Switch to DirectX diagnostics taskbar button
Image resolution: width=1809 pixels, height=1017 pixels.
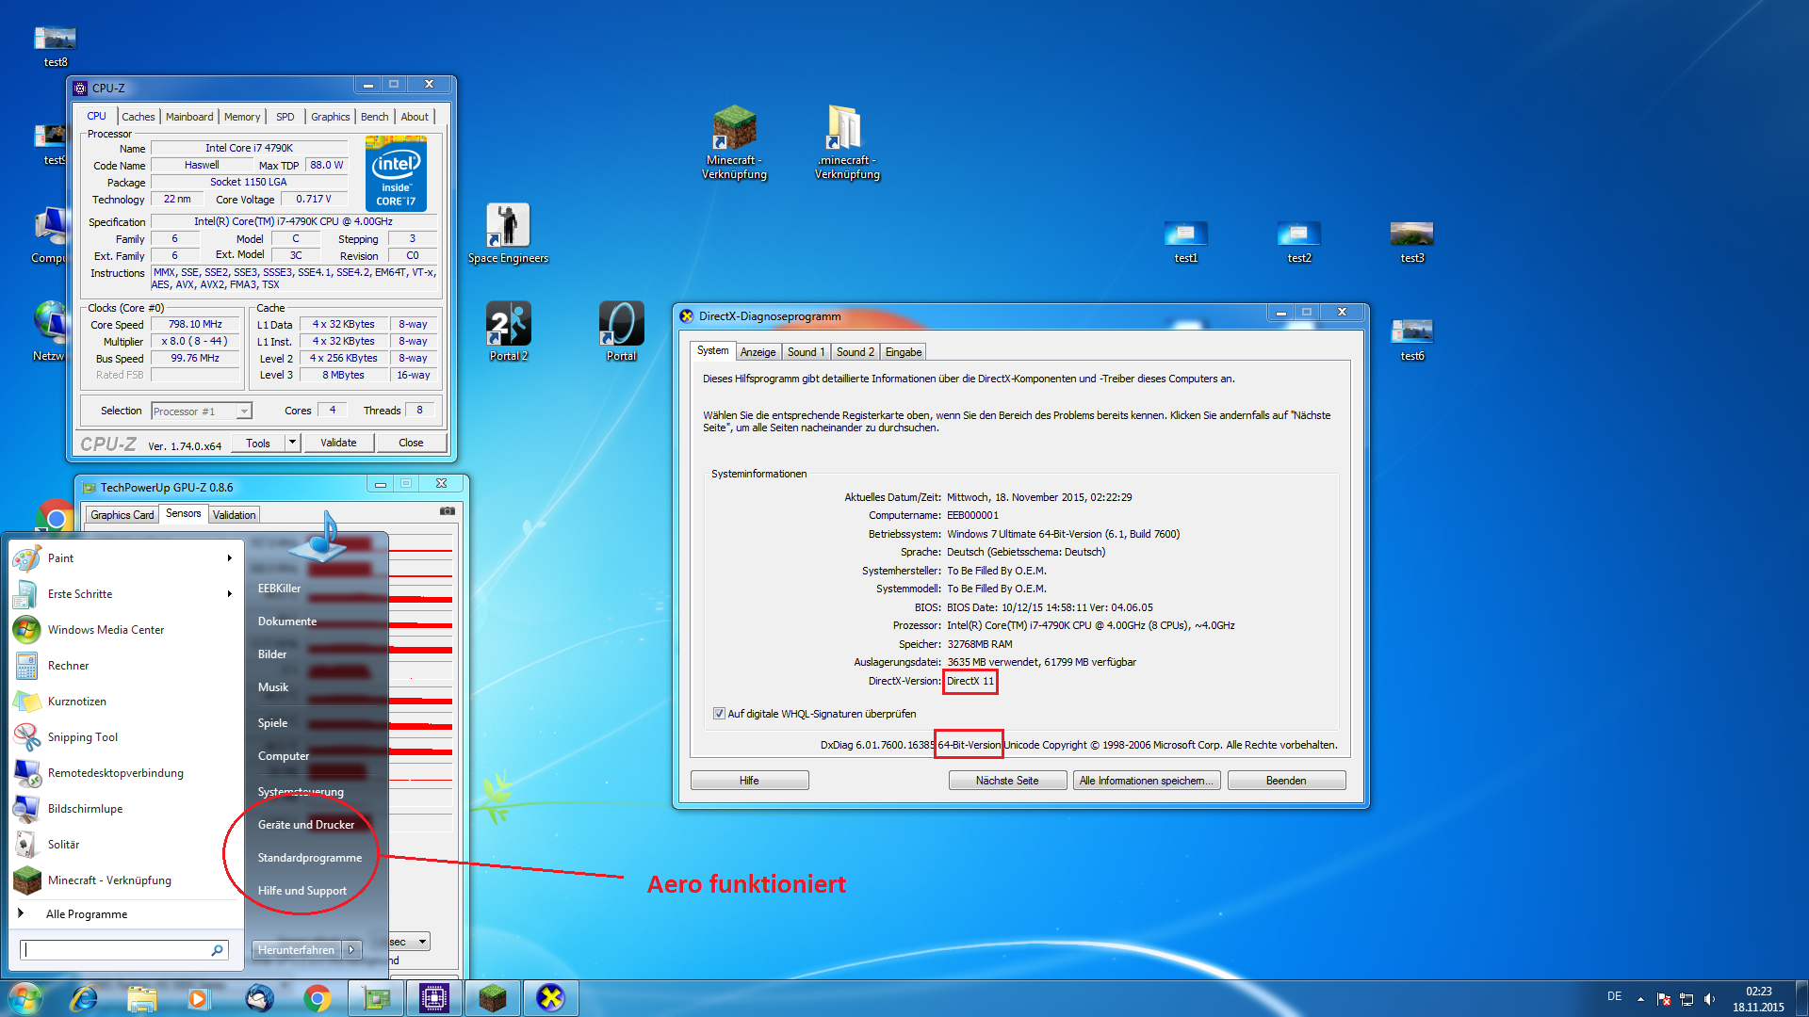pyautogui.click(x=551, y=998)
